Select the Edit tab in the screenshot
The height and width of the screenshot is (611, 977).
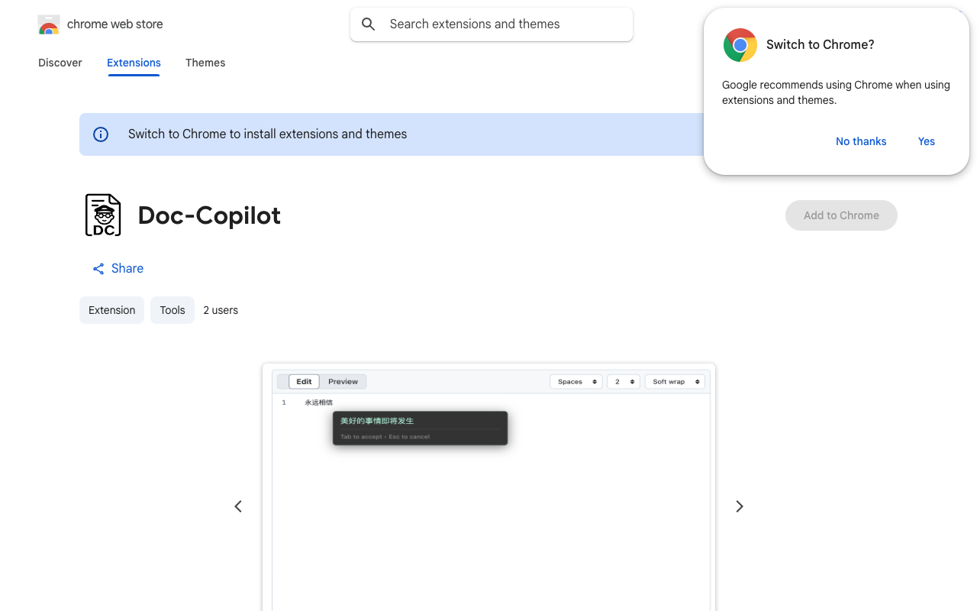coord(304,381)
